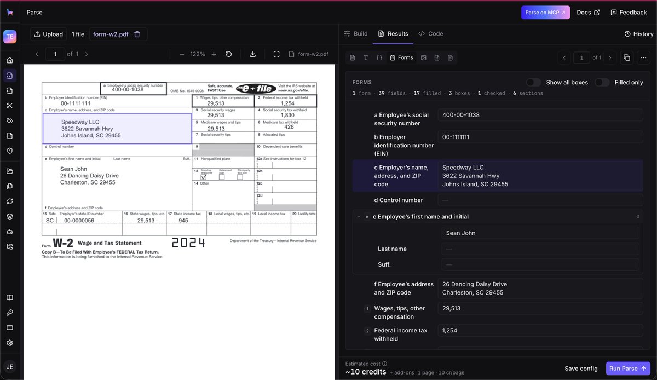The image size is (657, 380).
Task: Click Parse on MCP button
Action: click(545, 12)
